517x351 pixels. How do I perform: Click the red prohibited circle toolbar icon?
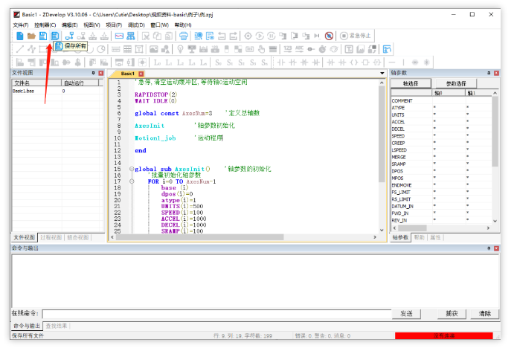click(329, 36)
